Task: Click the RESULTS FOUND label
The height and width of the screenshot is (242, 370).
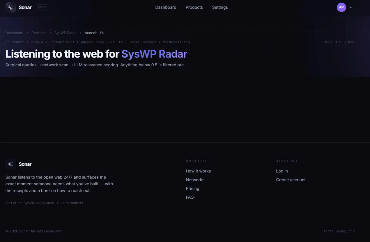Action: pyautogui.click(x=339, y=42)
